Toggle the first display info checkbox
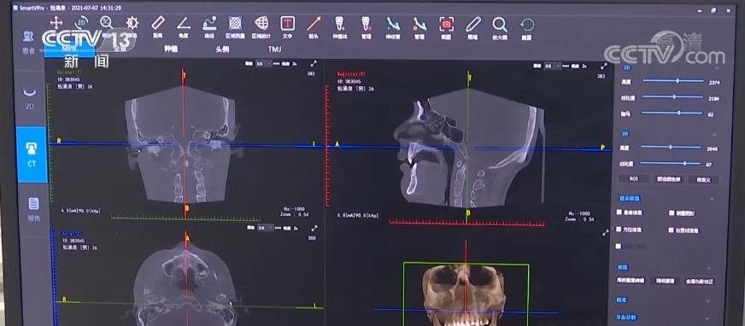745x326 pixels. coord(619,212)
